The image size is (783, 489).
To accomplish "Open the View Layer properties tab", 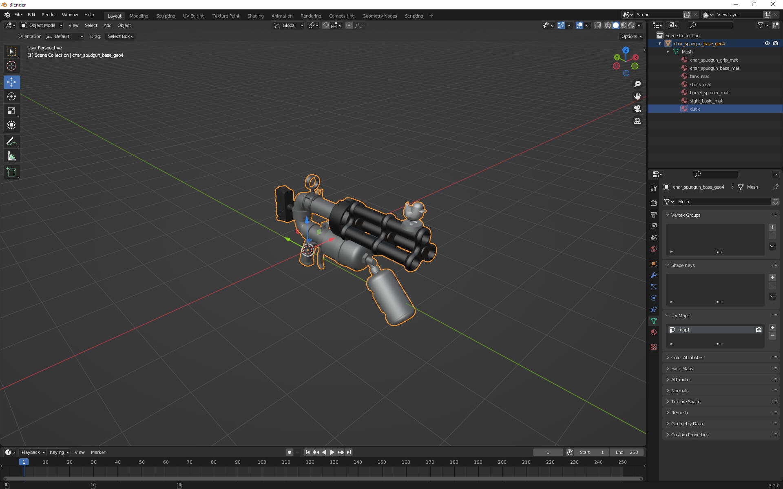I will pos(654,226).
